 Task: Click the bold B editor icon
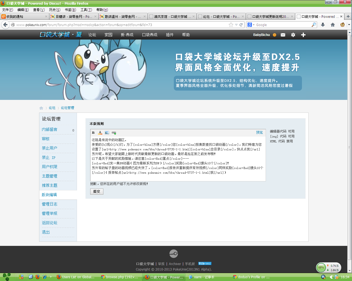[x=93, y=133]
